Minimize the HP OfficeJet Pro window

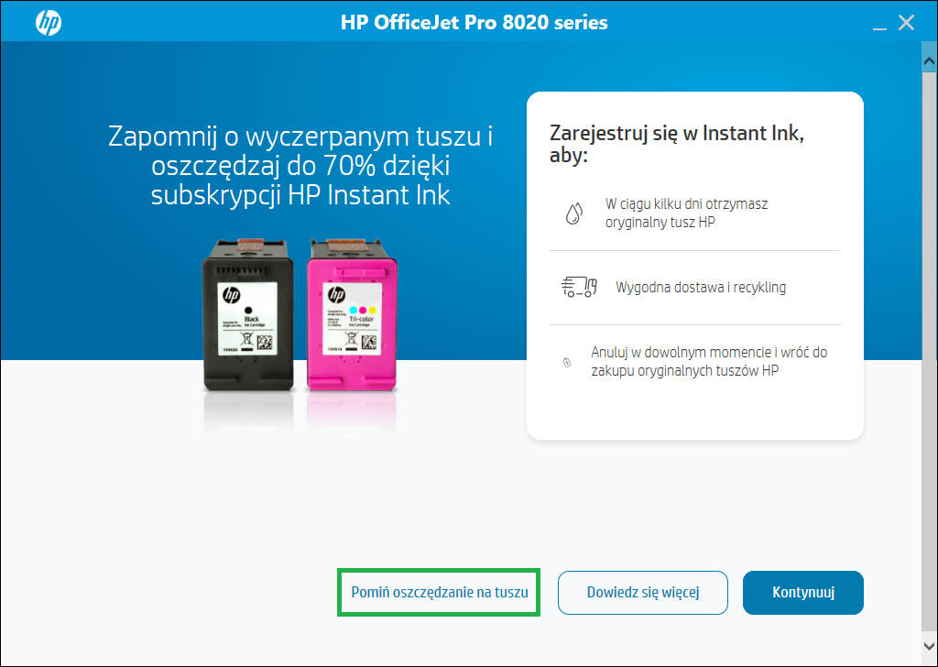coord(879,24)
